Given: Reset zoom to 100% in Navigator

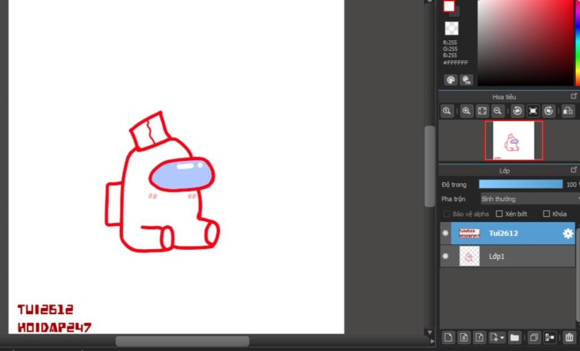Looking at the screenshot, I should click(447, 110).
